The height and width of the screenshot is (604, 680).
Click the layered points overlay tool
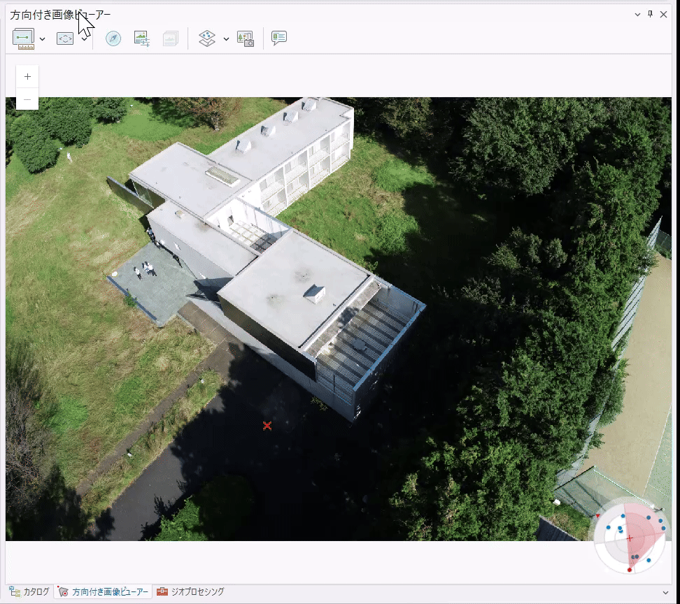click(x=206, y=39)
